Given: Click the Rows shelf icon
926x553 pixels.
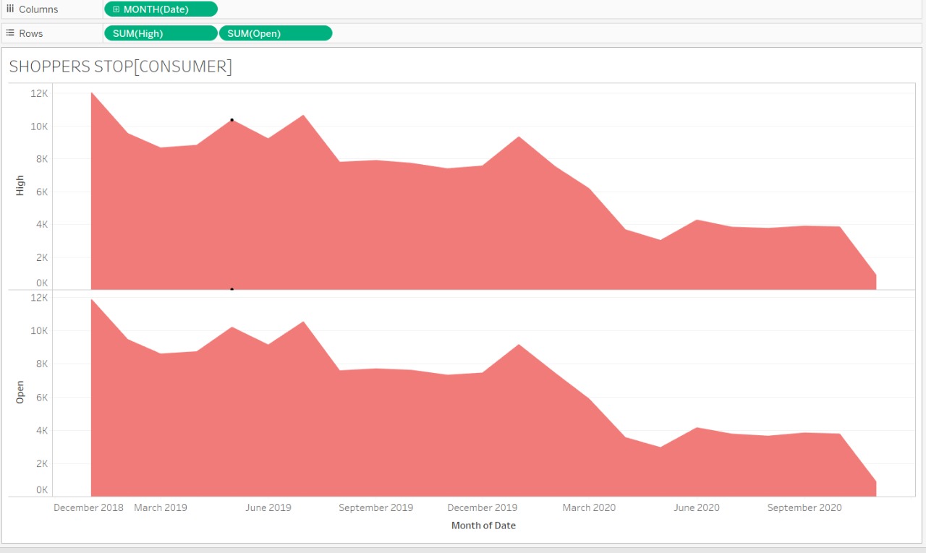Looking at the screenshot, I should (x=10, y=33).
